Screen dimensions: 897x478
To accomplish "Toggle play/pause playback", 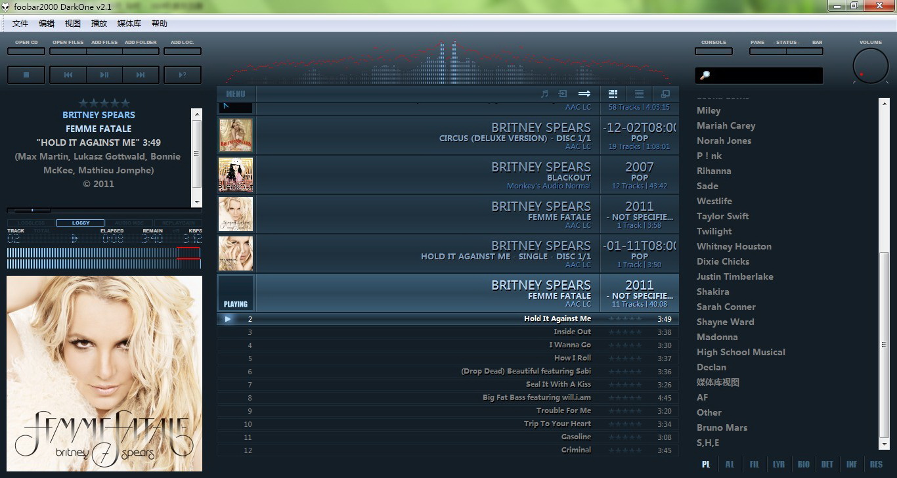I will (104, 75).
